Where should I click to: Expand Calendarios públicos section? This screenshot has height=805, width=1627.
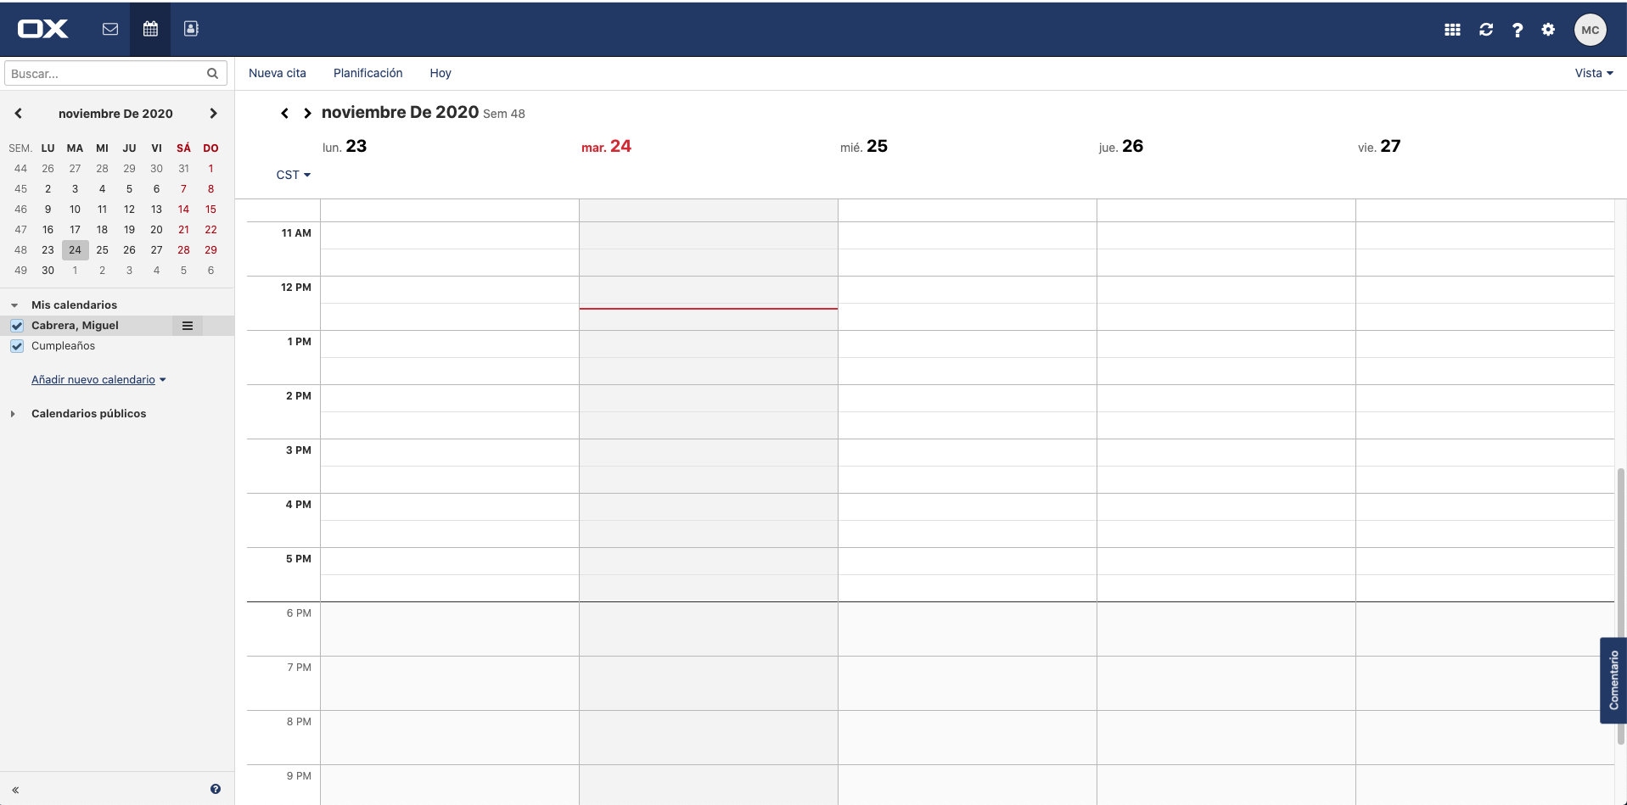coord(14,414)
